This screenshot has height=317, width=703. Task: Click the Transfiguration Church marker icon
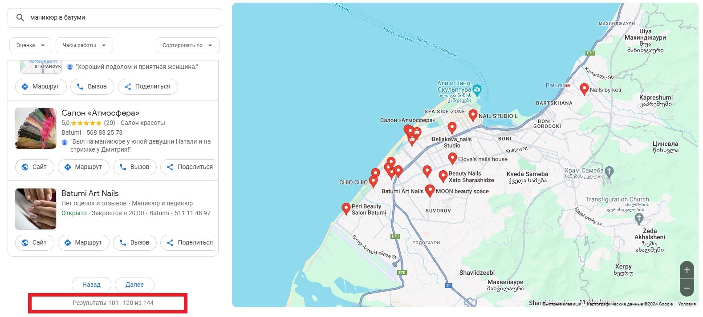coord(639,218)
